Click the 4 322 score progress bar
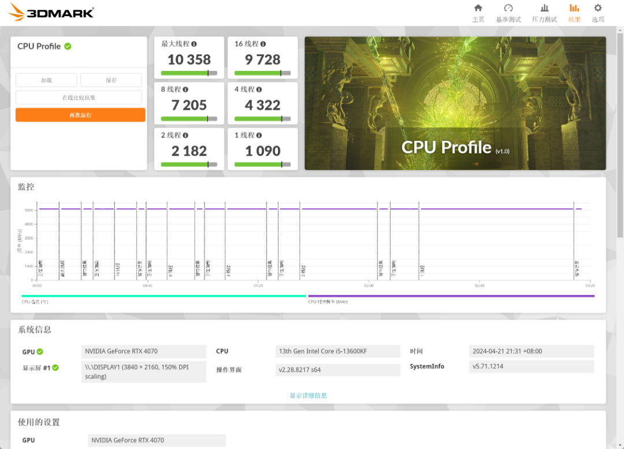Viewport: 624px width, 449px height. pos(263,119)
